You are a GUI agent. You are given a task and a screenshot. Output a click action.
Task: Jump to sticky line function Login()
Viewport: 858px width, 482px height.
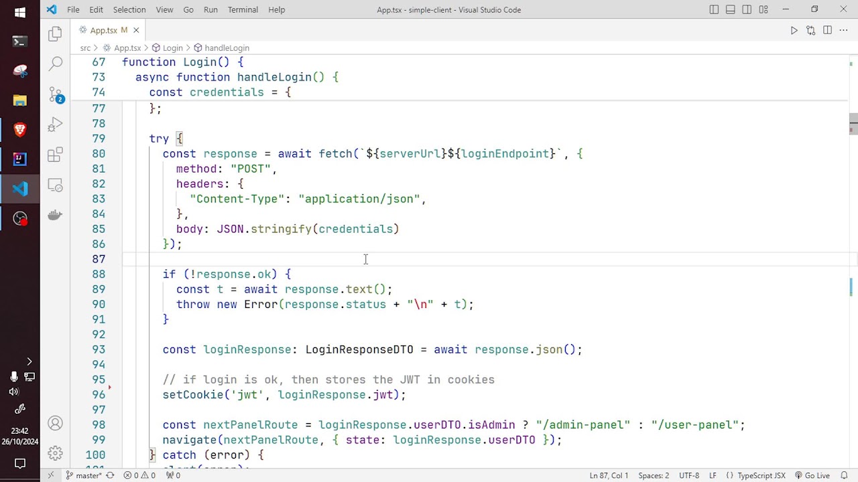click(x=183, y=62)
